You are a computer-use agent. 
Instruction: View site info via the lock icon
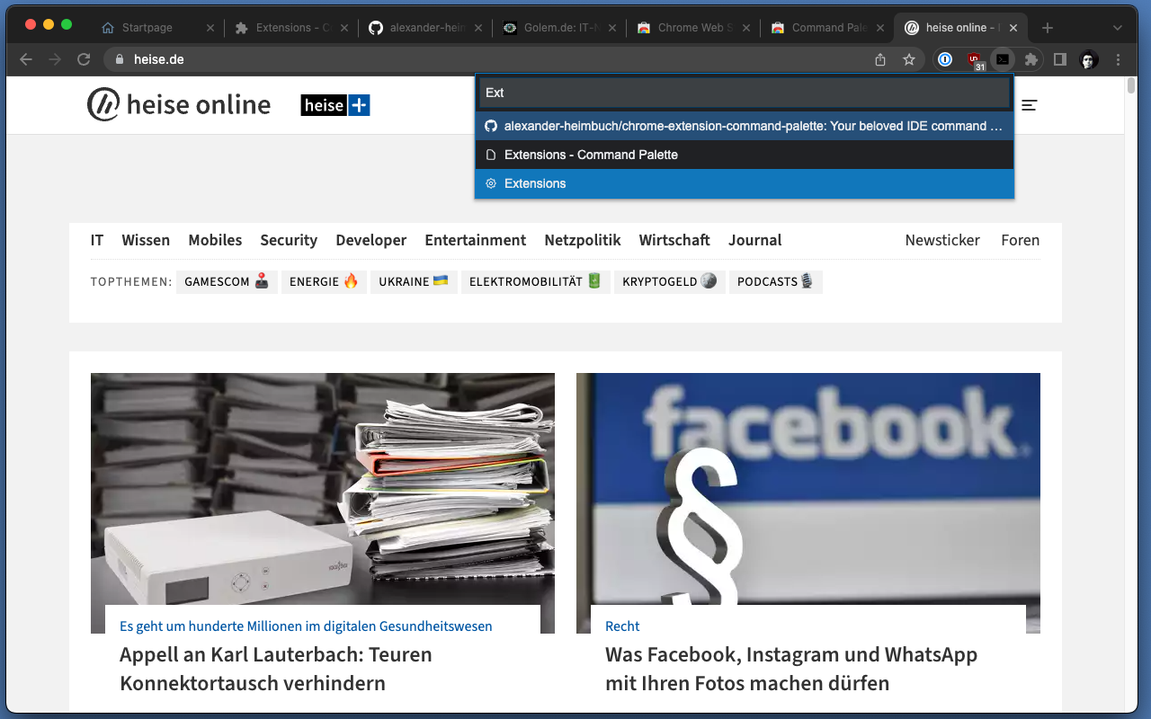tap(120, 59)
